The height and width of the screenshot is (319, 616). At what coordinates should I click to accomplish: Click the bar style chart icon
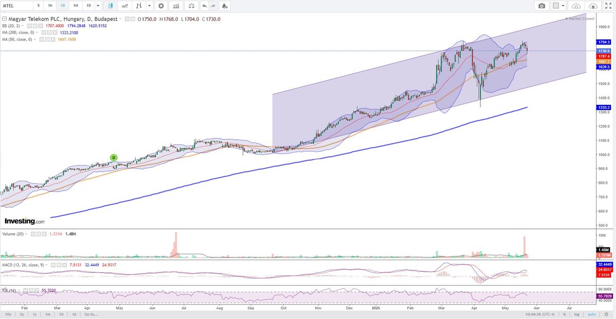139,6
